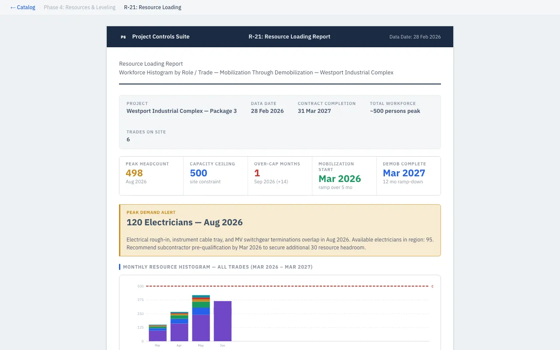Click the Demob Complete Mar 2027 card
Image resolution: width=560 pixels, height=350 pixels.
coord(408,175)
